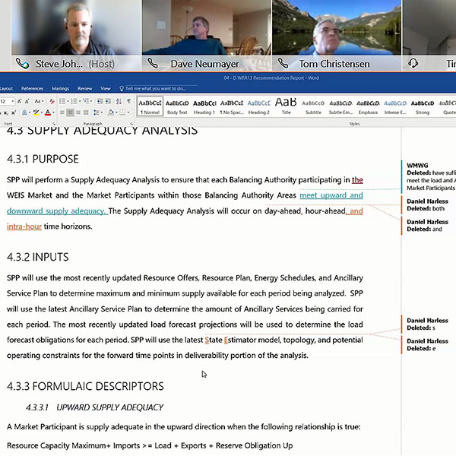Toggle center alignment for the paragraph

pyautogui.click(x=69, y=112)
